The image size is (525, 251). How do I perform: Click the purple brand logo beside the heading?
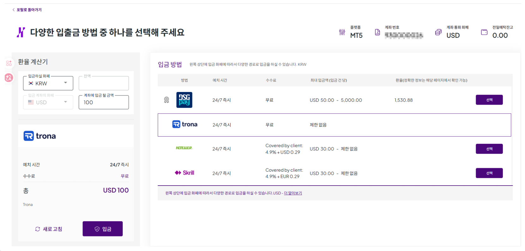coord(21,32)
